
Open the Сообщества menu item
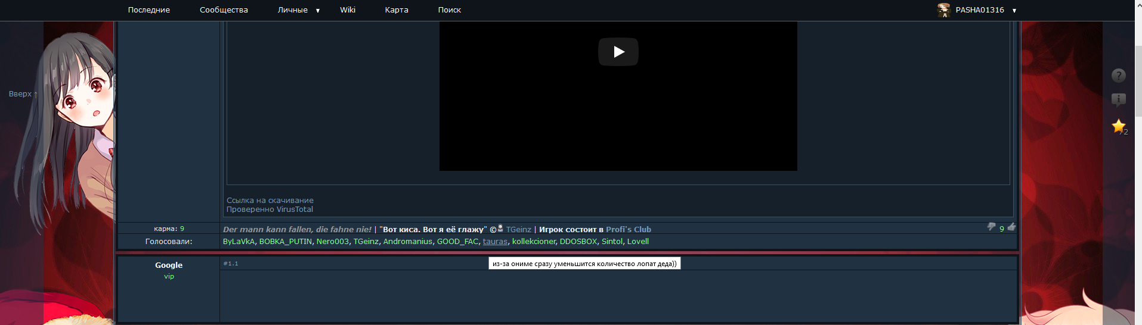(224, 10)
